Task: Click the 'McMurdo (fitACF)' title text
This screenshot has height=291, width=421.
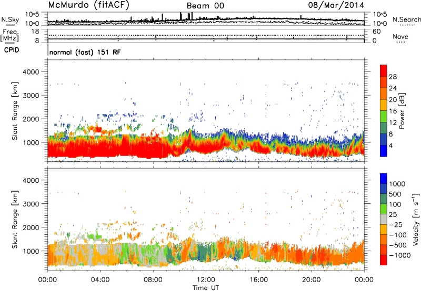Action: point(88,5)
